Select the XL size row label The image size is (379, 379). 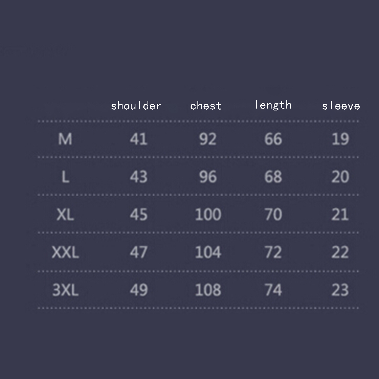(65, 215)
